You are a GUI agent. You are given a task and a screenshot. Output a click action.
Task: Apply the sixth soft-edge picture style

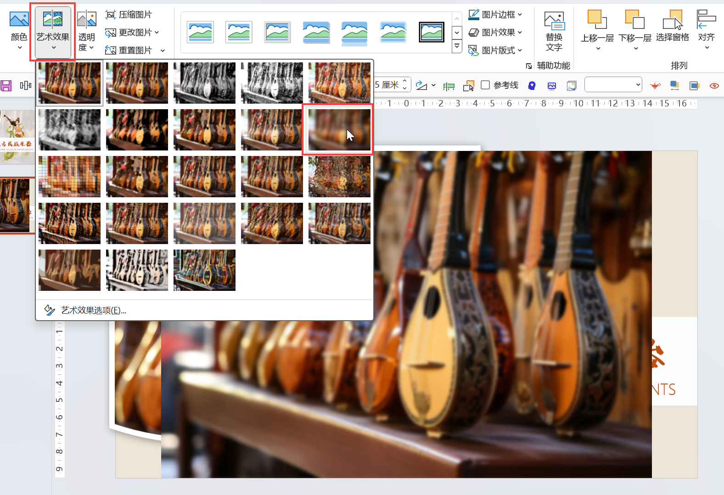coord(393,32)
